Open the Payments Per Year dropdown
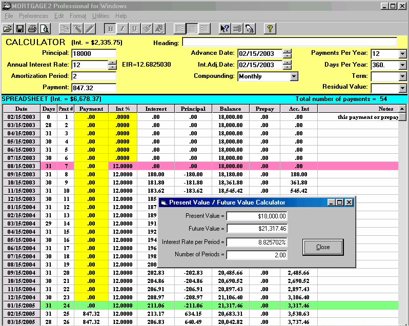This screenshot has width=409, height=326. point(402,54)
